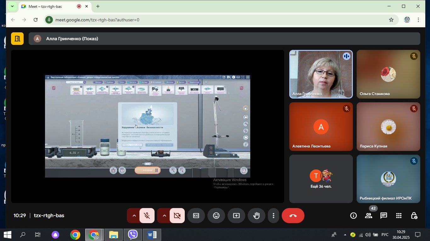Select Лариса Купная's participant tile

388,127
